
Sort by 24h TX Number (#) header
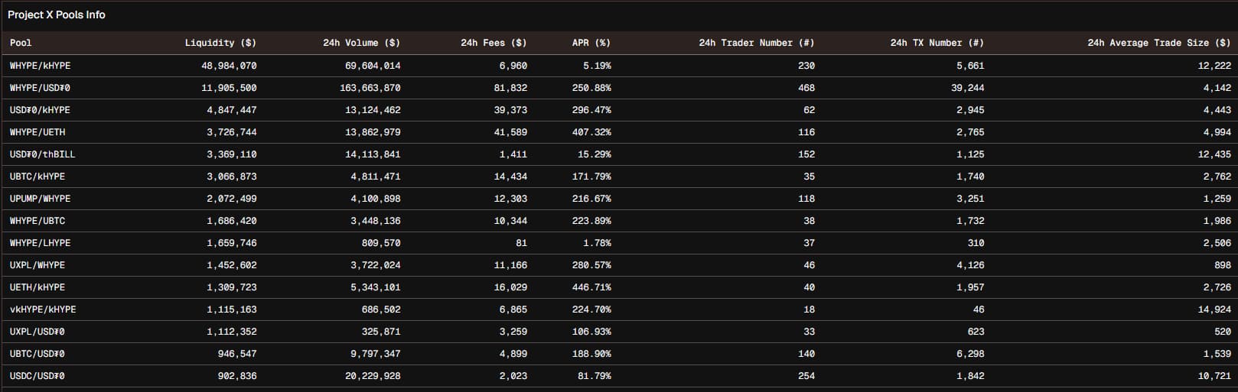coord(937,43)
